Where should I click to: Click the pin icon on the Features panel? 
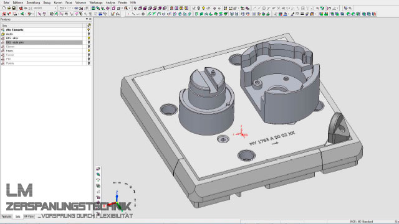[87, 19]
